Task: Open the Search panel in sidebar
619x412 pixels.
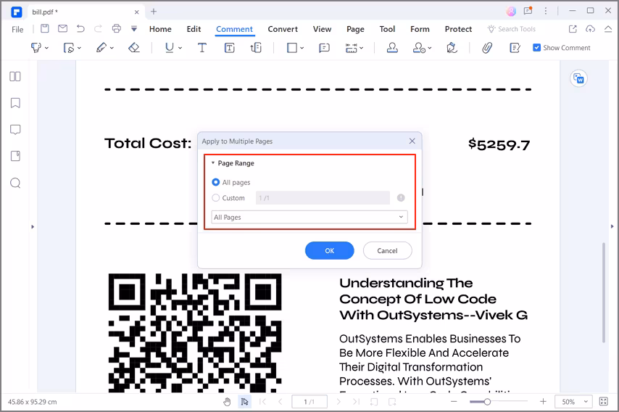Action: [x=15, y=183]
